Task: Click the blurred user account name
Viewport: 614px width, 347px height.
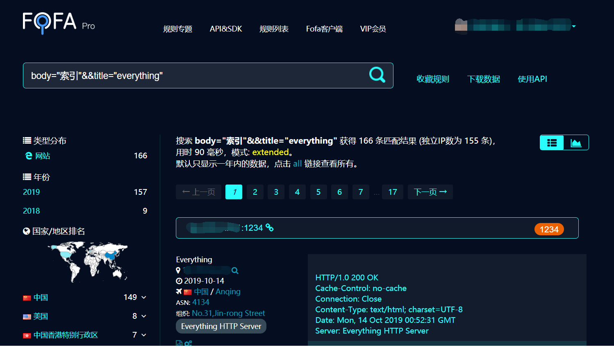Action: (x=513, y=25)
